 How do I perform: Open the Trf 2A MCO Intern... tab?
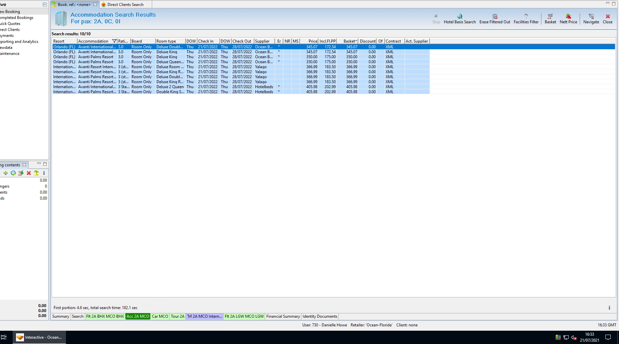[204, 316]
